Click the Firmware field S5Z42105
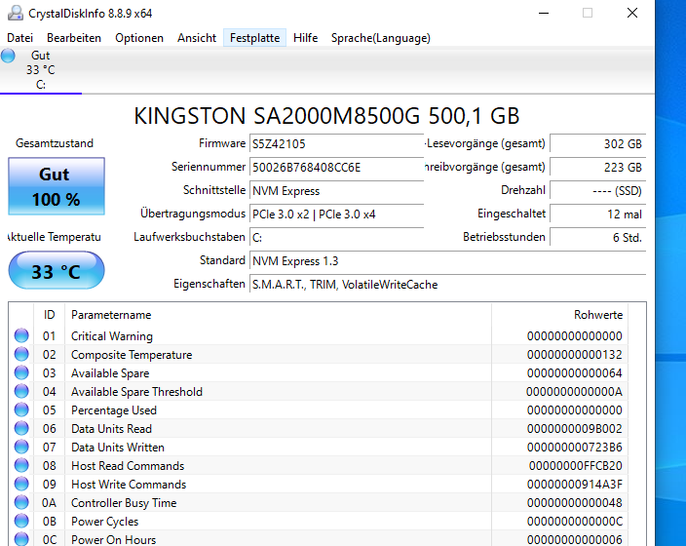The height and width of the screenshot is (546, 686). click(x=336, y=143)
